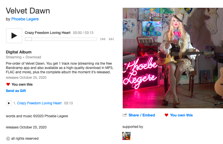The width and height of the screenshot is (223, 144).
Task: Open Send as Gift link
Action: 16,91
